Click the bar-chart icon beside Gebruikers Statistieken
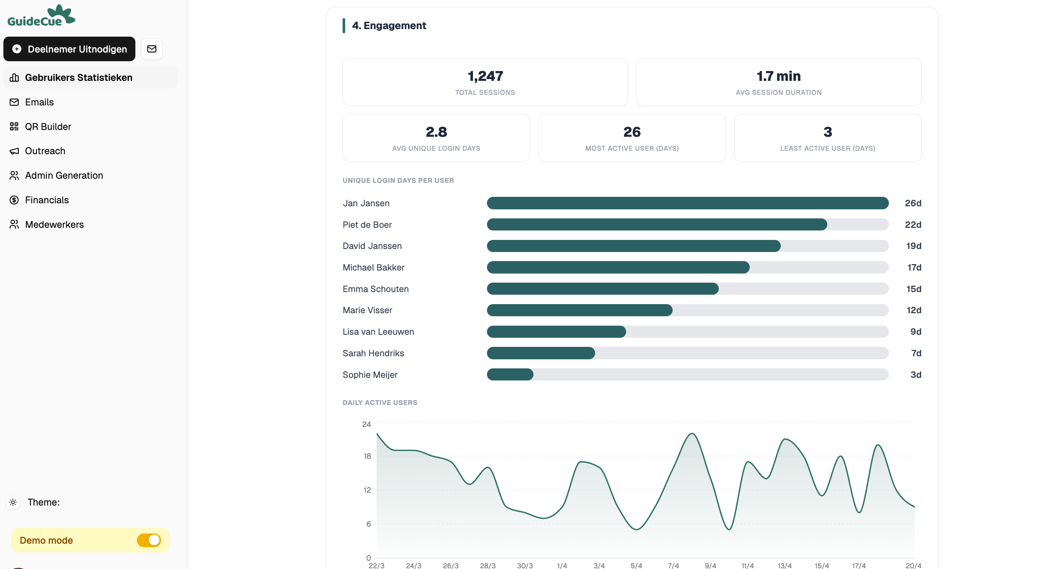 click(x=14, y=77)
